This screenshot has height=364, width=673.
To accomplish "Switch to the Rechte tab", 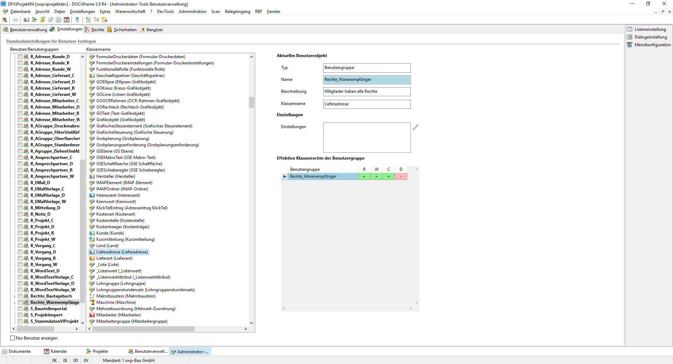I will pos(94,30).
